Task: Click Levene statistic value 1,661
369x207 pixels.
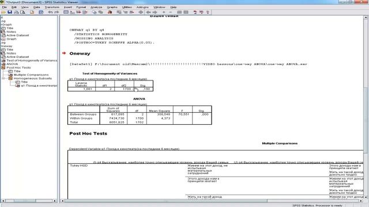Action: (x=88, y=89)
